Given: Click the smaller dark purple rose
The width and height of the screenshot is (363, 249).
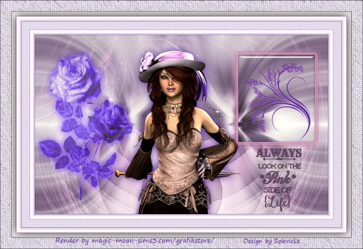Looking at the screenshot, I should pos(111,121).
